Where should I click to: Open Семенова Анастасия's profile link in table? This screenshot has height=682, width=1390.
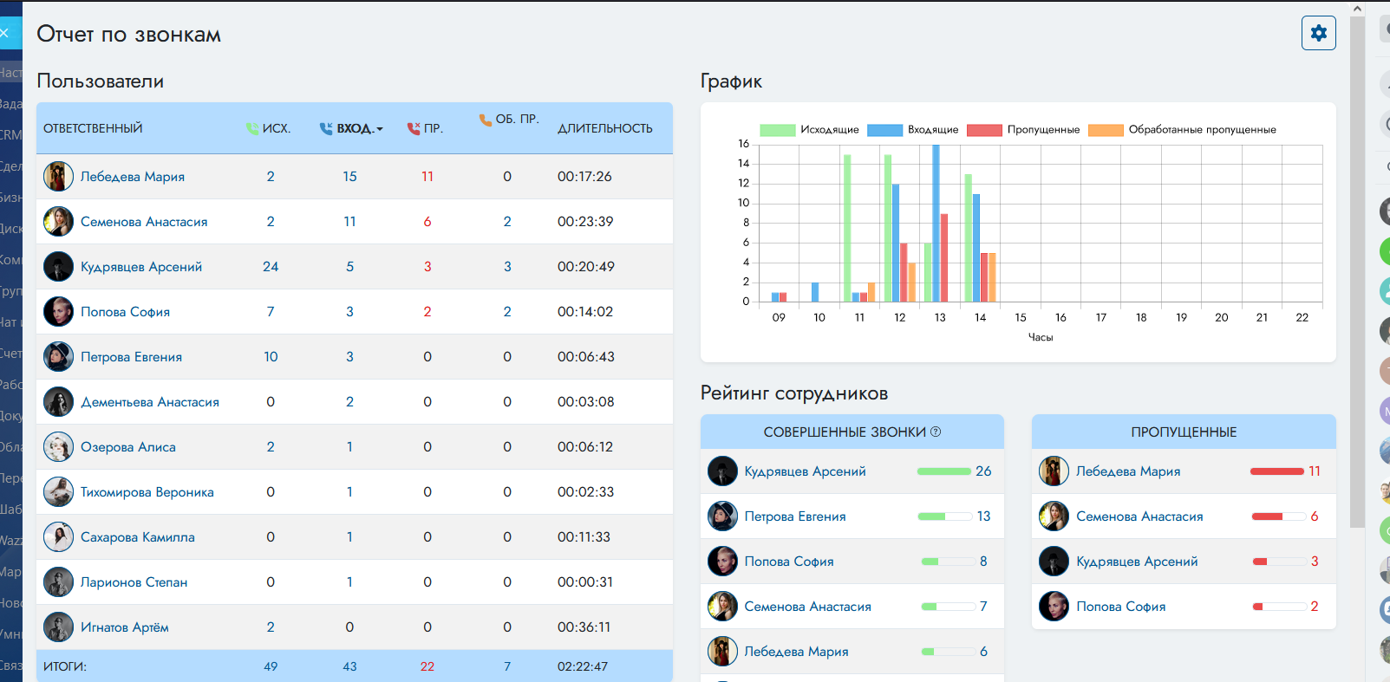pos(144,222)
